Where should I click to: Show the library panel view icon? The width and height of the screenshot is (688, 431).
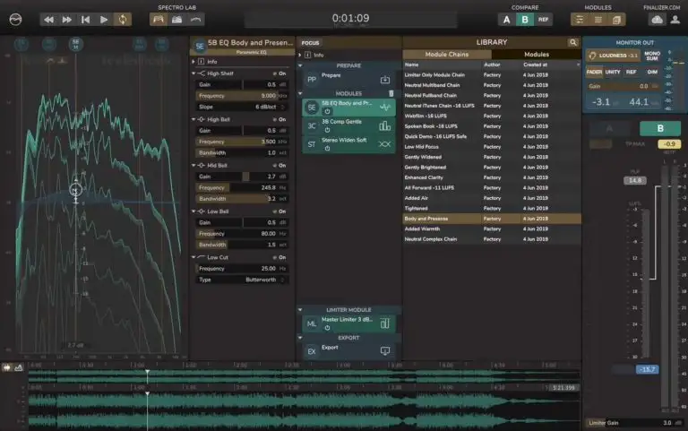616,20
